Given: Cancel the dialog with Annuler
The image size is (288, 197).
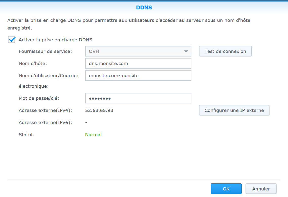Looking at the screenshot, I should point(261,189).
